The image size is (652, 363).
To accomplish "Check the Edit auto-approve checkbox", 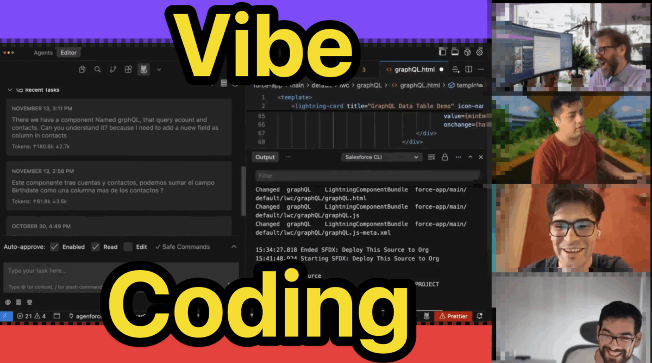I will (x=128, y=247).
